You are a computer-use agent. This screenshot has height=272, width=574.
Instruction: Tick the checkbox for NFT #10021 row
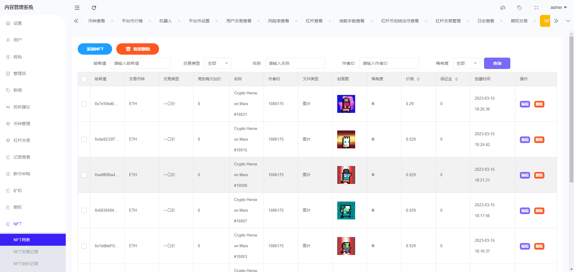coord(84,104)
